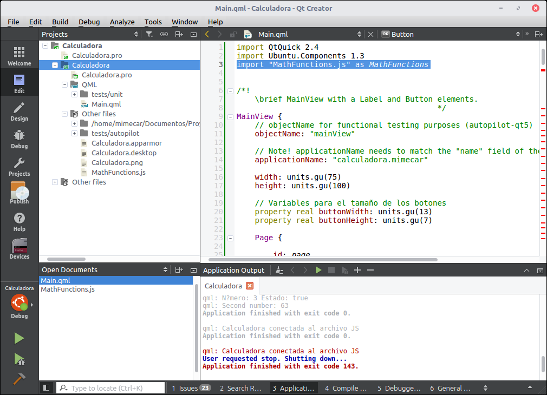Show the General Messages pane
This screenshot has width=547, height=395.
point(450,388)
